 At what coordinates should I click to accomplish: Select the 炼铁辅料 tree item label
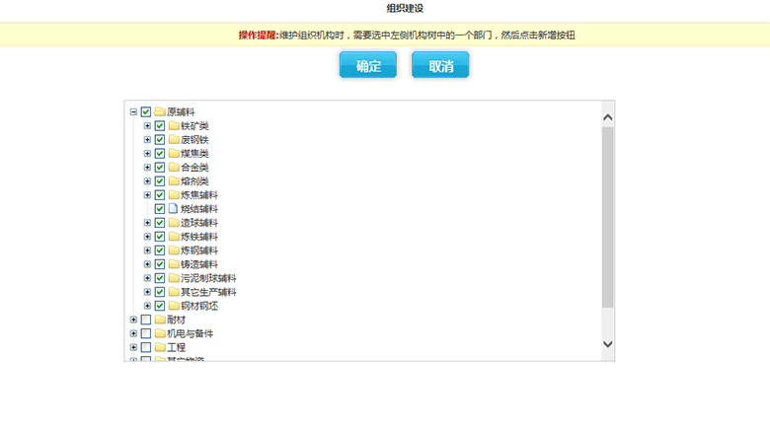[200, 237]
